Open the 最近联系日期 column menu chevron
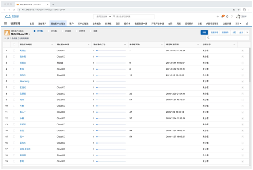This screenshot has height=170, width=253. click(x=198, y=45)
